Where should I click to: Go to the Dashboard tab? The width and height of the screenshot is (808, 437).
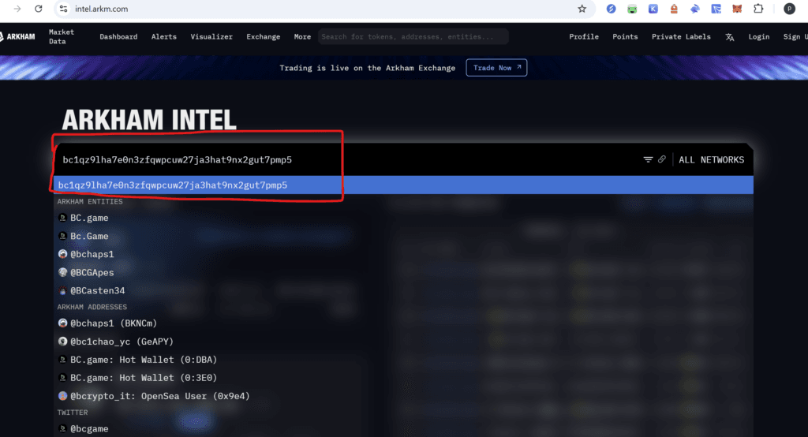pos(118,36)
